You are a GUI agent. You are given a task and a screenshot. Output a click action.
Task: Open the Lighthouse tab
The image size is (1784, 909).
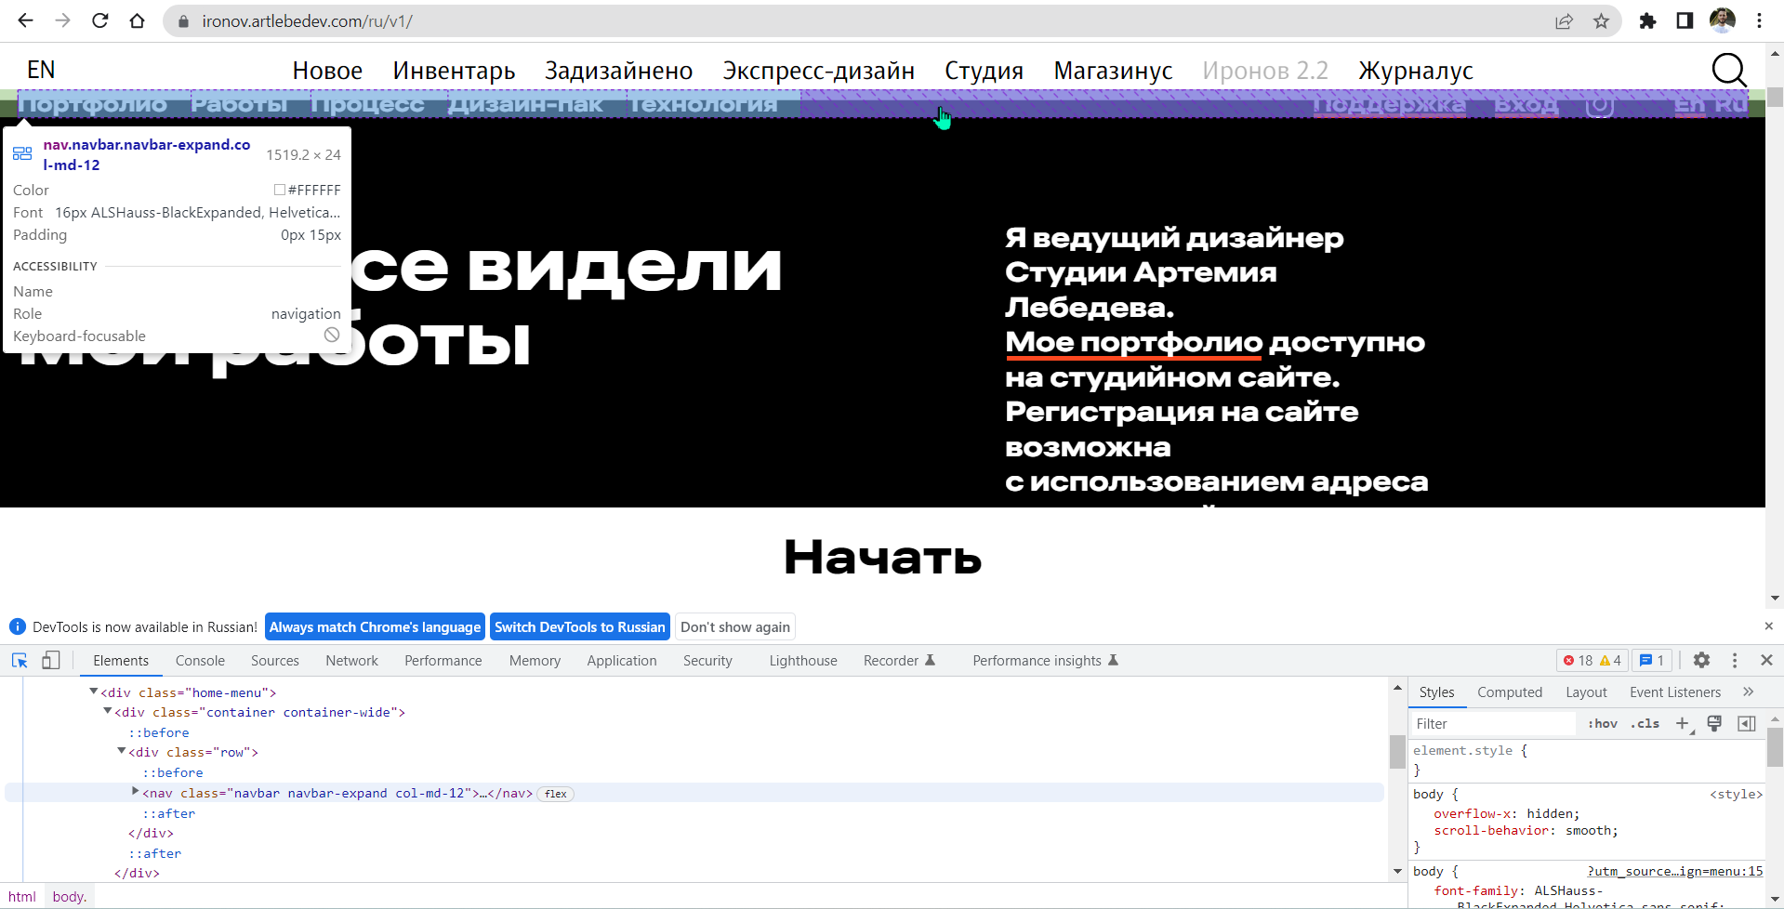pyautogui.click(x=803, y=660)
